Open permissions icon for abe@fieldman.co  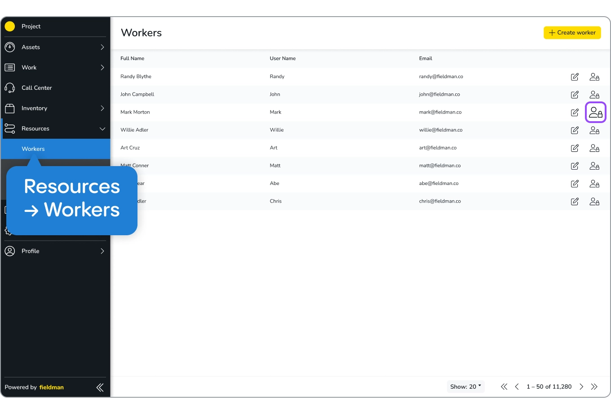pos(594,184)
